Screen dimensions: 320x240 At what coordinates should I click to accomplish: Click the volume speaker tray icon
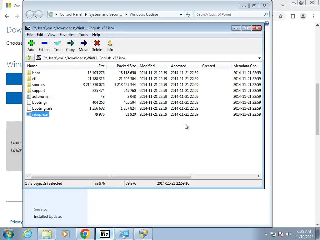pos(288,234)
